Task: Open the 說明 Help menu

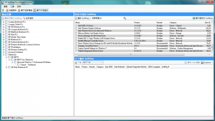Action: point(19,6)
